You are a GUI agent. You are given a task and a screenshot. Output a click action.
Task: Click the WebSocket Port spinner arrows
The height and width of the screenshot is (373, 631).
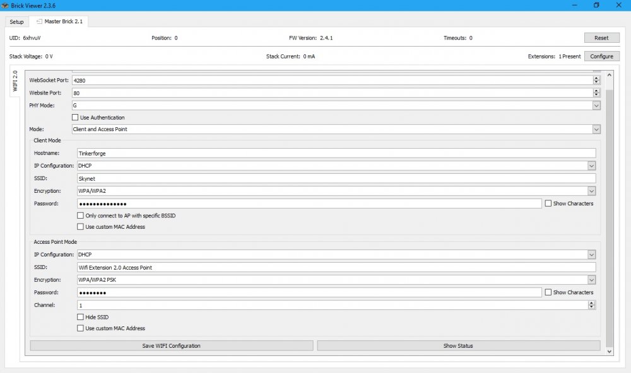tap(596, 80)
